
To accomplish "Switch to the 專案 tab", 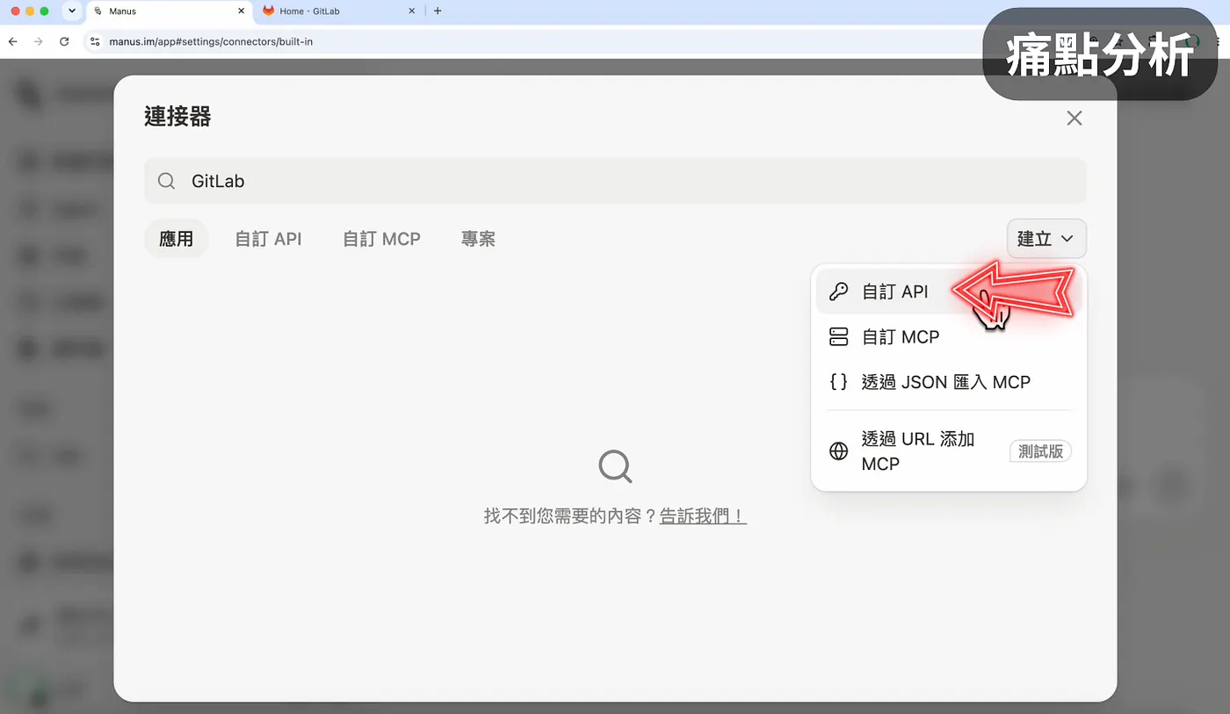I will (478, 239).
